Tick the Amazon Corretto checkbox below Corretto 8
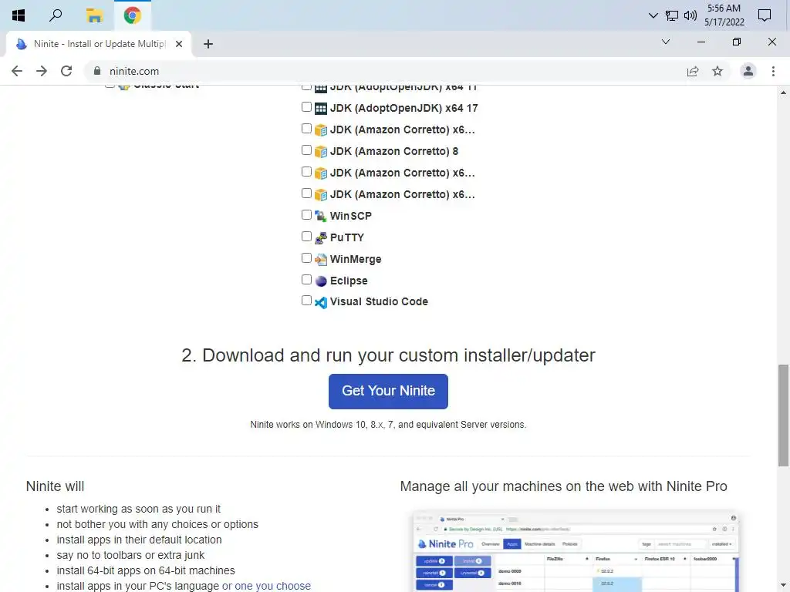 (x=306, y=172)
